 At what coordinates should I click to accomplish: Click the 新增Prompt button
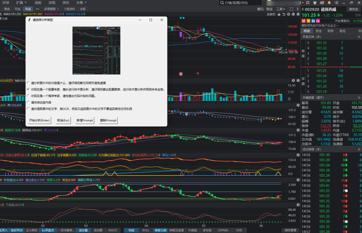click(x=85, y=121)
